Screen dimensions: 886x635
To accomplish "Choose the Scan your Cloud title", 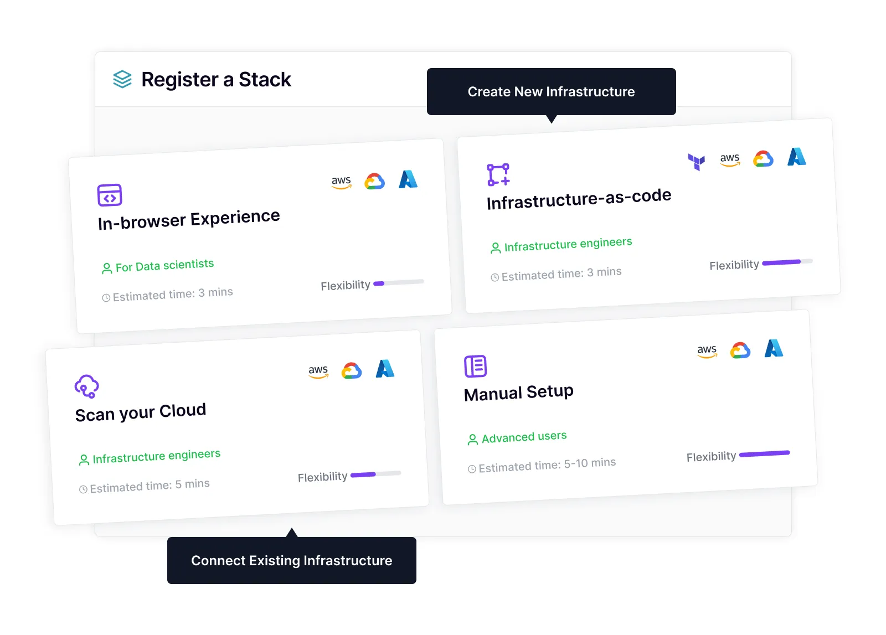I will point(141,412).
